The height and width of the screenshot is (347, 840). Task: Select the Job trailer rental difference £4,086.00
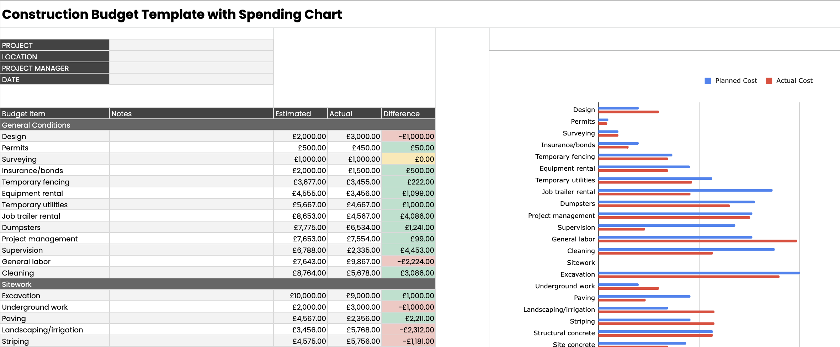(x=409, y=216)
